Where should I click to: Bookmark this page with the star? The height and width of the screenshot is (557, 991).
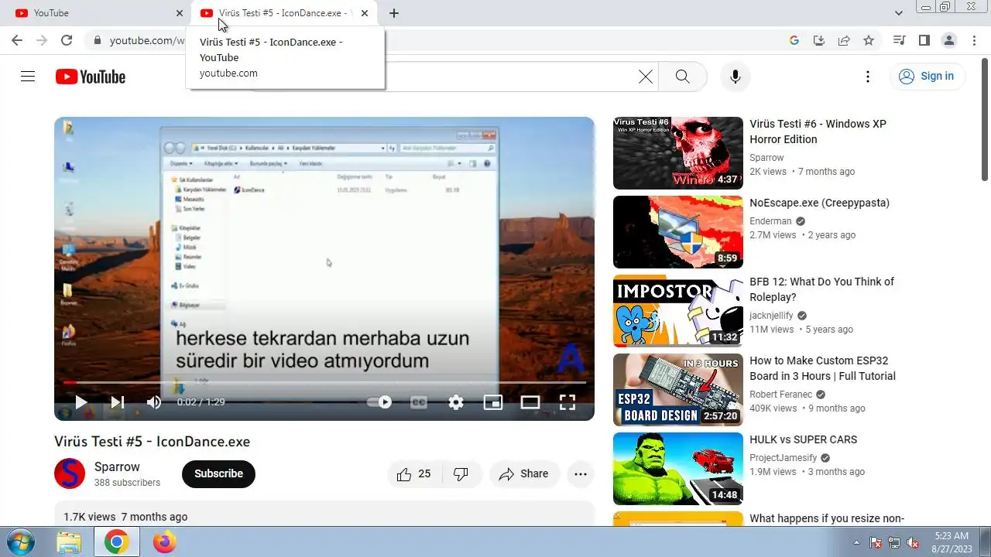pos(869,40)
